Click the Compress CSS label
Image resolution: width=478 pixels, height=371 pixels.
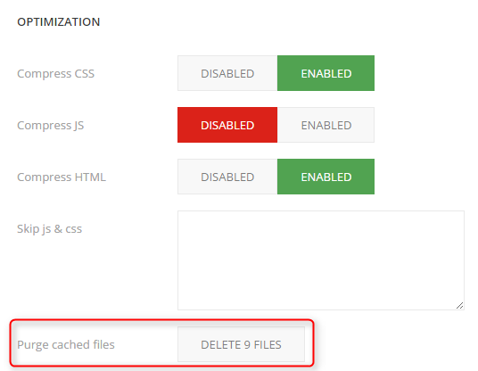coord(56,74)
